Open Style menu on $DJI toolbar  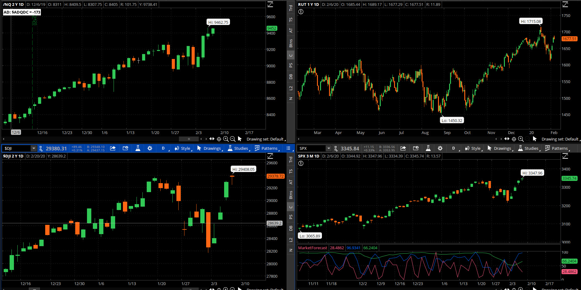[x=183, y=148]
